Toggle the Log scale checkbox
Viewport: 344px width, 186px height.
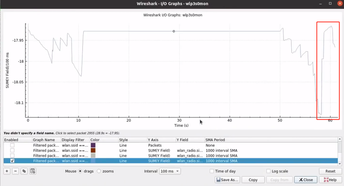point(268,171)
